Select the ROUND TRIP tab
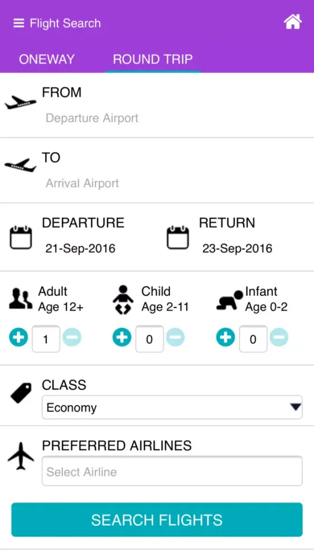Viewport: 314px width, 558px height. pos(153,59)
